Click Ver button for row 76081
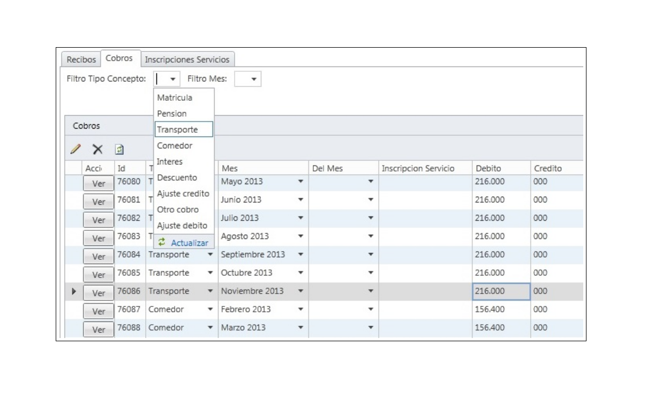 pyautogui.click(x=99, y=201)
